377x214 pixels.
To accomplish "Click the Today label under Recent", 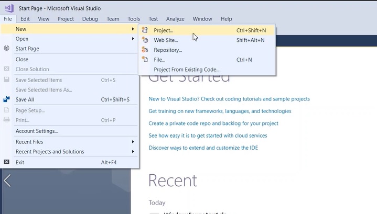I will click(x=157, y=202).
